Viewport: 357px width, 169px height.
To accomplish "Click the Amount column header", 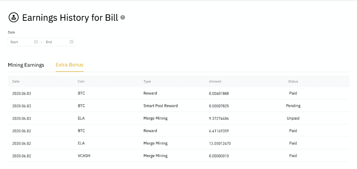I will [215, 81].
